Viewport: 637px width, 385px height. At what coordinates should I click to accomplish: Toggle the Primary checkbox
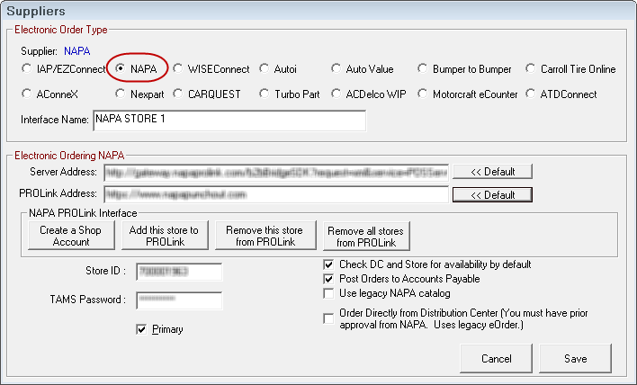click(141, 329)
